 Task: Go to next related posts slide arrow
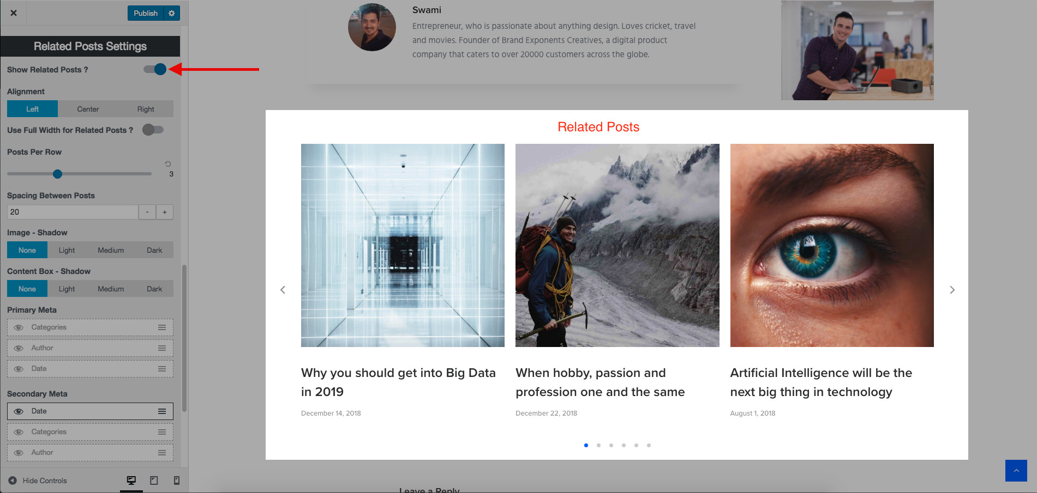pyautogui.click(x=952, y=290)
